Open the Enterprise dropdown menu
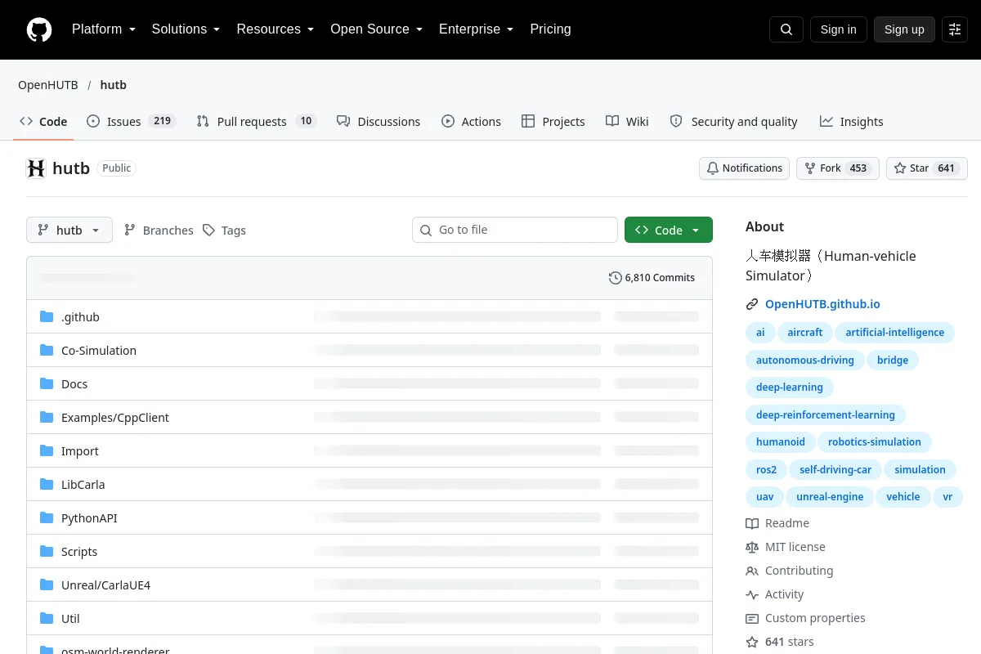This screenshot has width=981, height=654. pyautogui.click(x=476, y=29)
